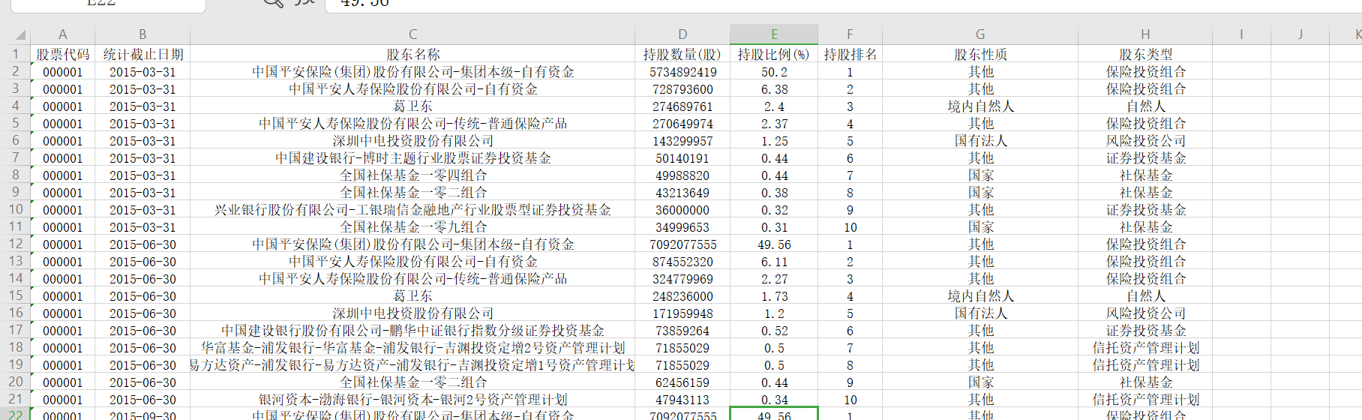Click the 股票代码 header cell
Screen dimensions: 1362x420
pyautogui.click(x=63, y=55)
